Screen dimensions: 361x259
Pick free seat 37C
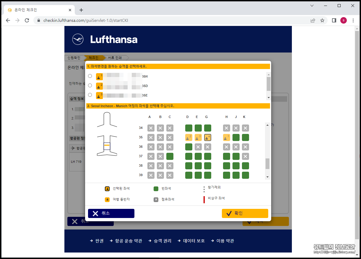[x=170, y=156]
